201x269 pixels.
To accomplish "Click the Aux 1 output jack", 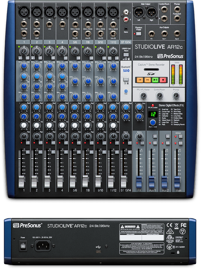I will (x=164, y=34).
